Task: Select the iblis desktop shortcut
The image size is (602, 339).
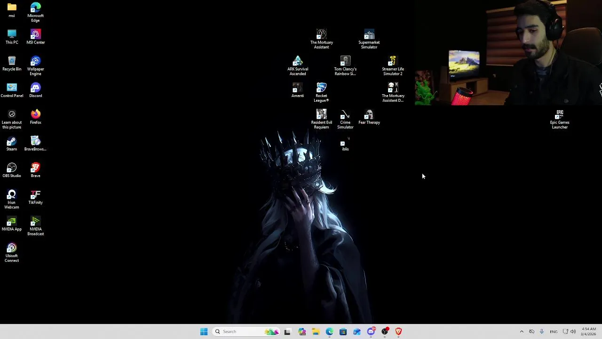Action: tap(345, 144)
